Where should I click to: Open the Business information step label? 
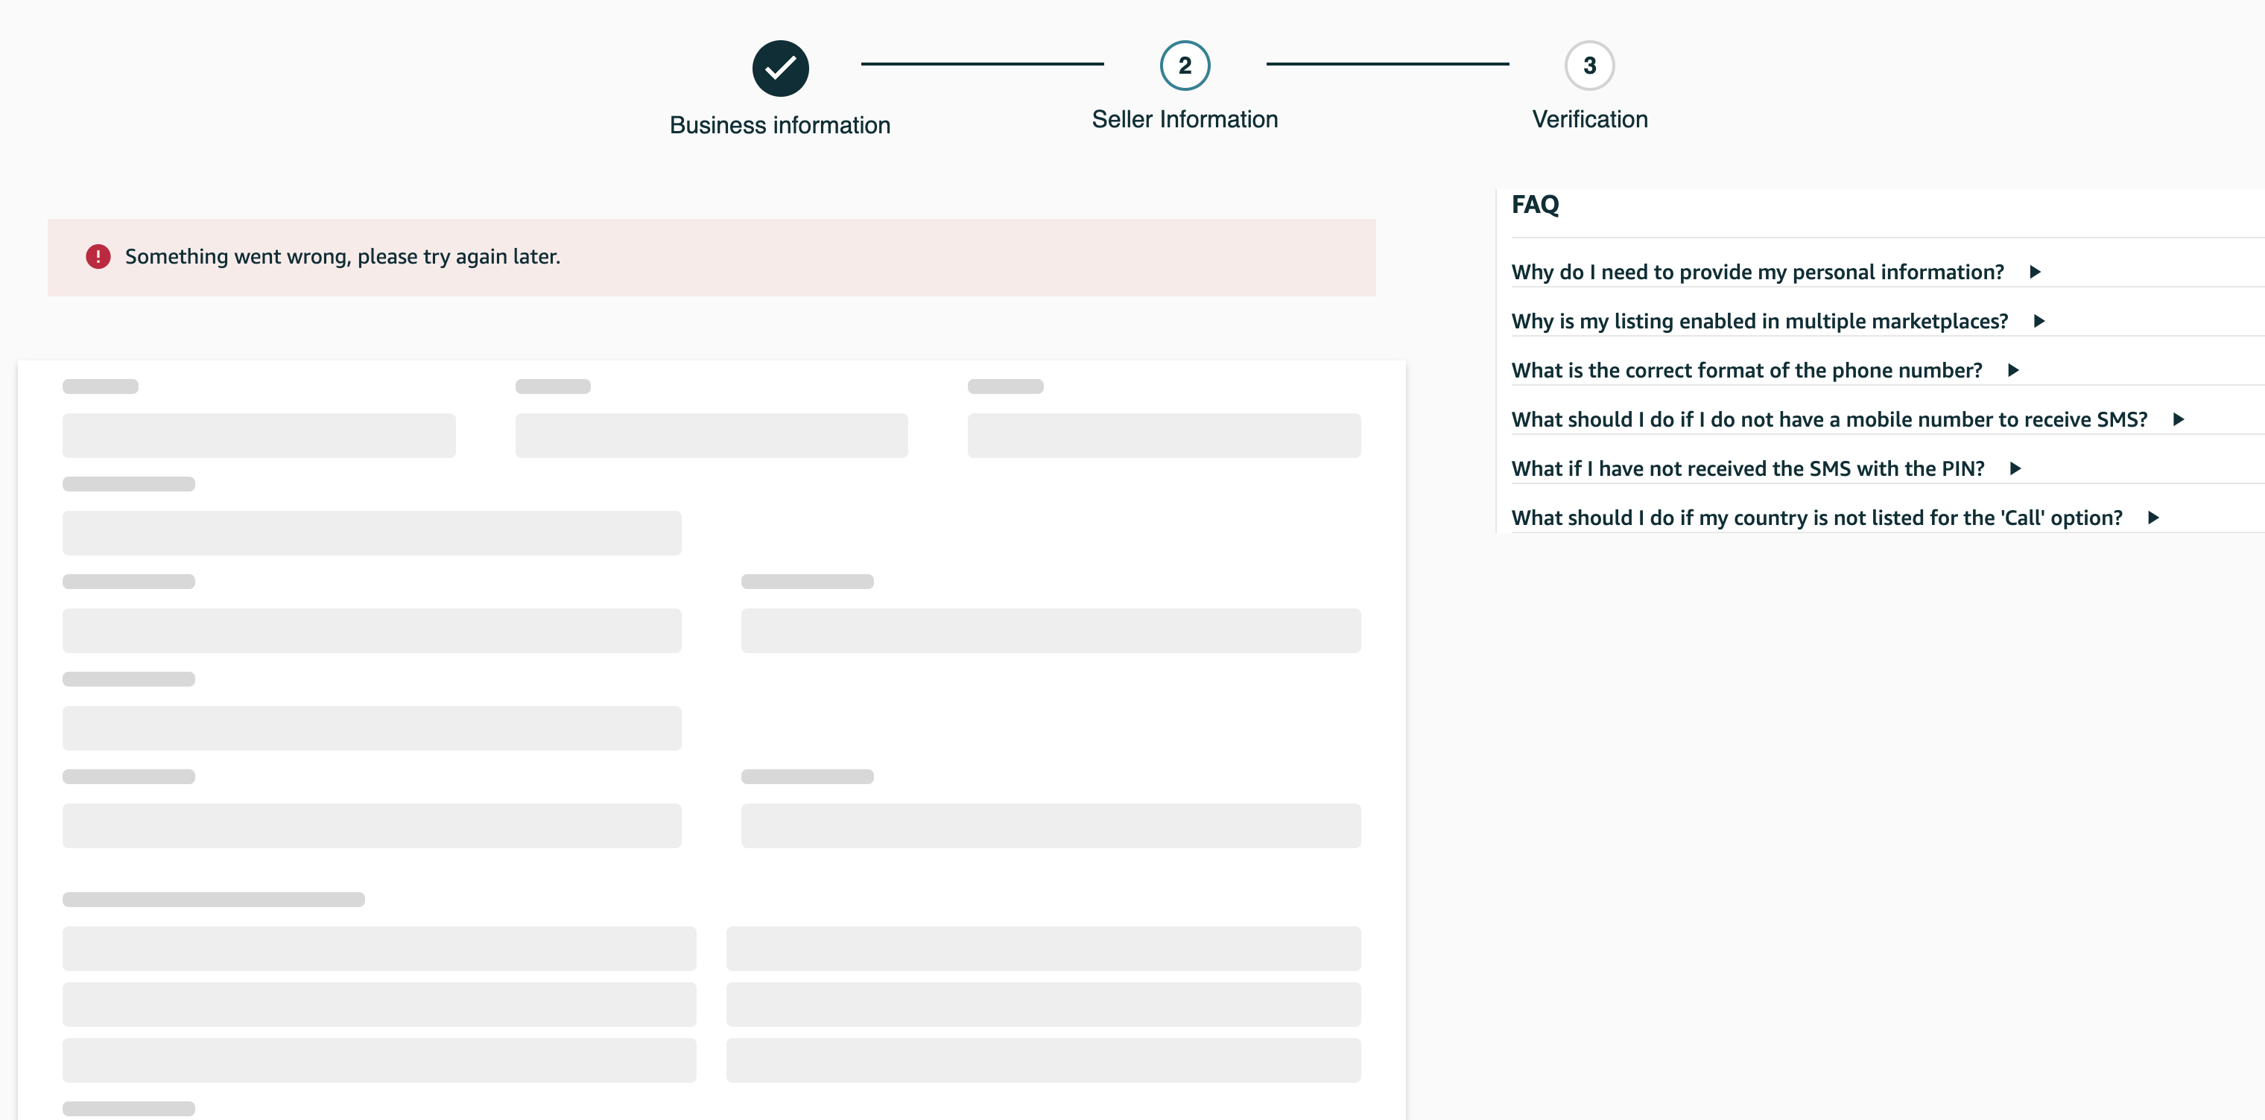[x=780, y=125]
